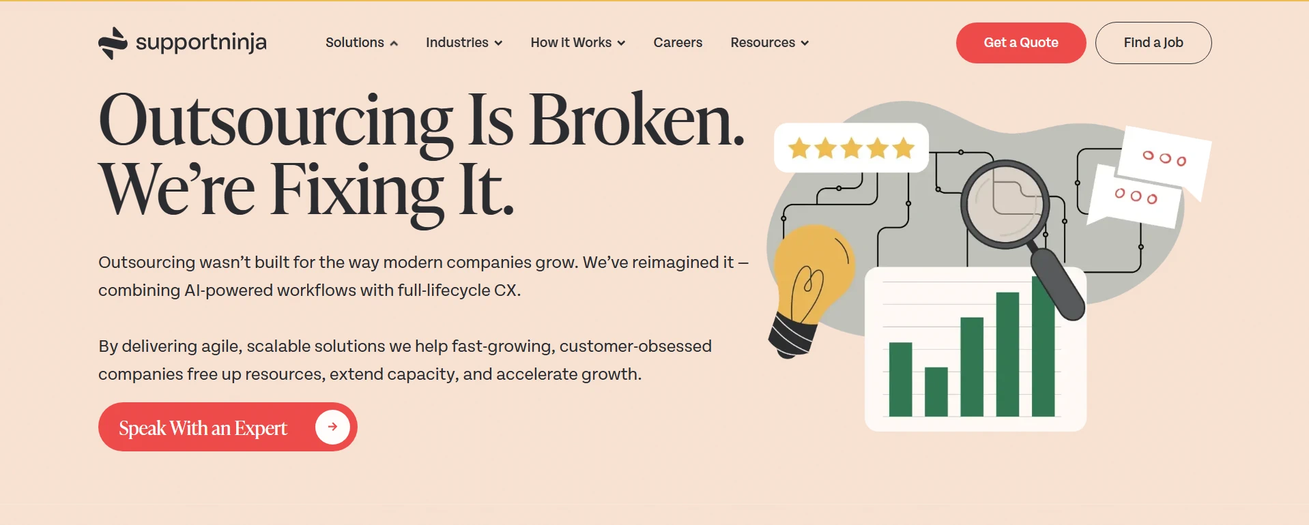Click the yellow lightbulb illustration

click(x=812, y=286)
